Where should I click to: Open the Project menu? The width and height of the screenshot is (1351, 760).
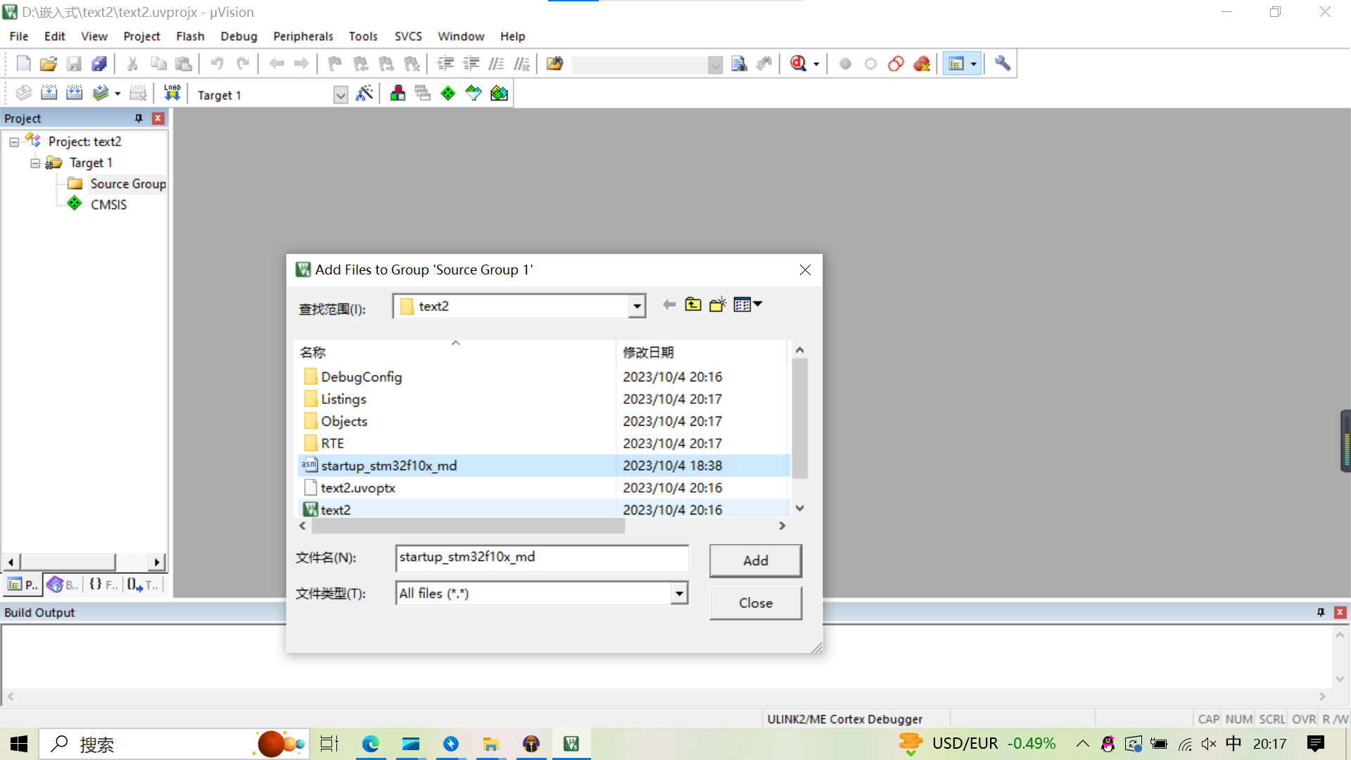pos(141,36)
